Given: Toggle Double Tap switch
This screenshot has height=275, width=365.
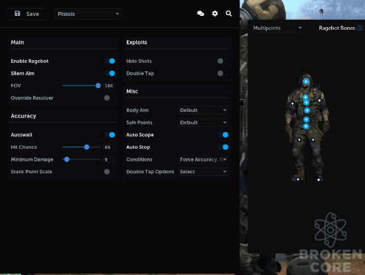Looking at the screenshot, I should click(223, 73).
